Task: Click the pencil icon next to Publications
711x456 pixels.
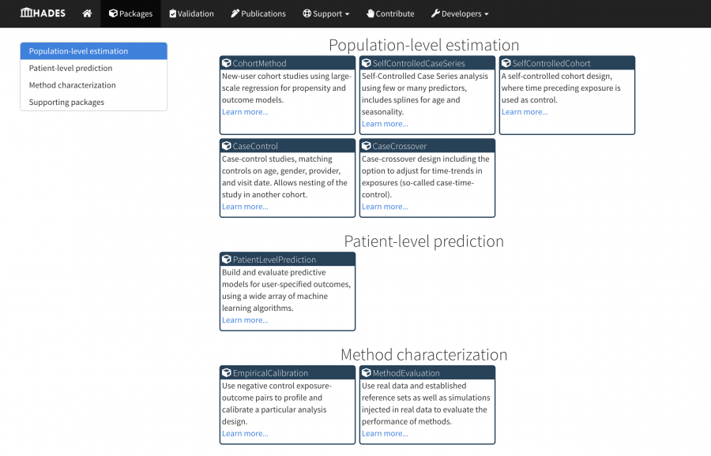Action: (x=233, y=13)
